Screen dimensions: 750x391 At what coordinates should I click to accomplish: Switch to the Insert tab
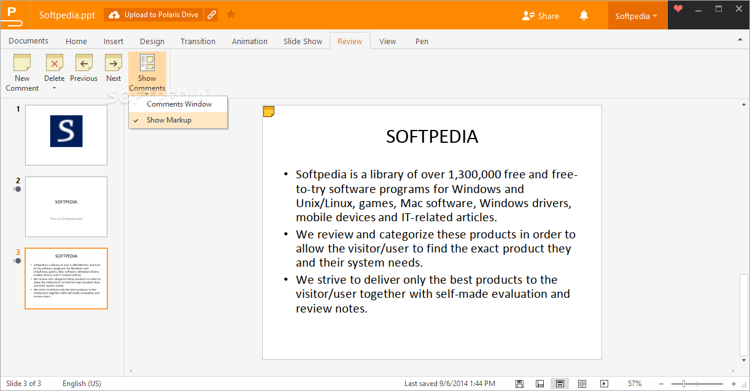point(114,41)
